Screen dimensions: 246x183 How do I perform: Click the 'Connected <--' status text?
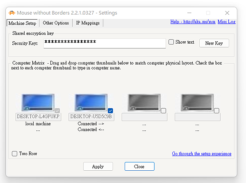[x=91, y=129]
